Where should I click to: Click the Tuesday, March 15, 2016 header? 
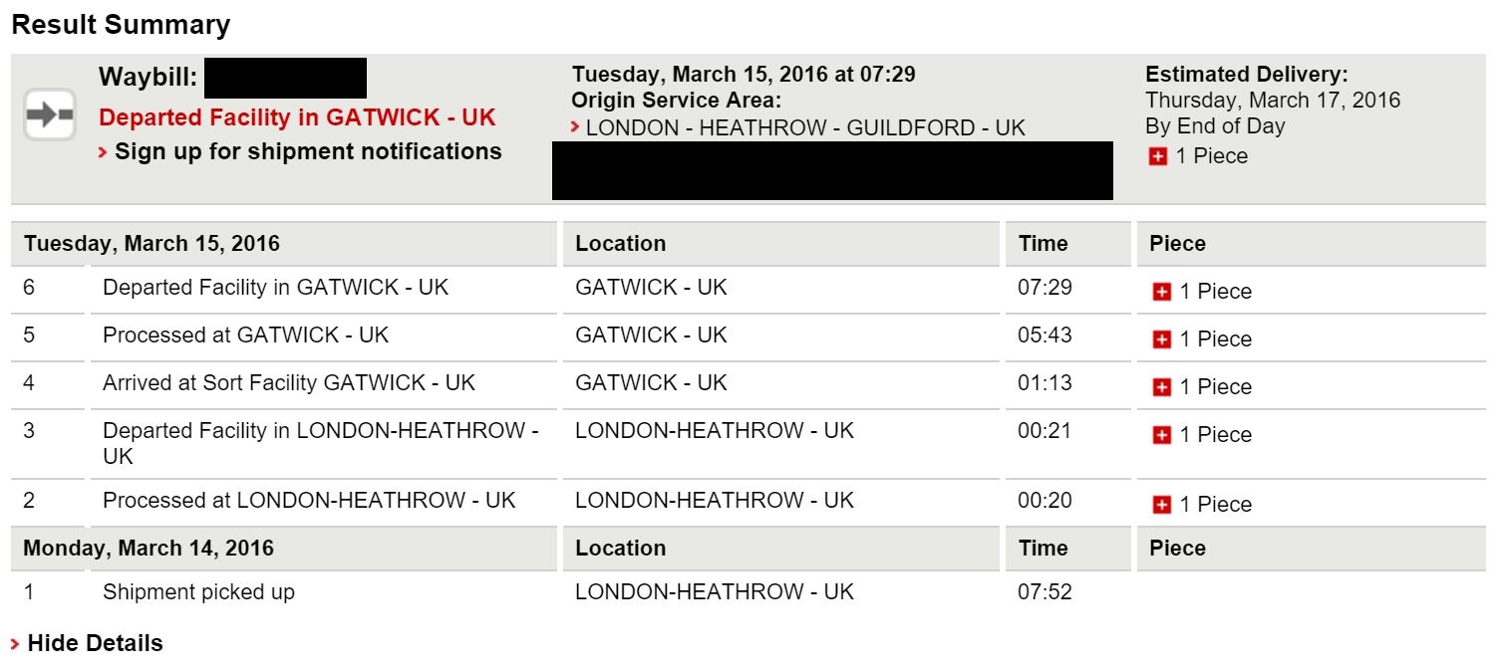click(x=151, y=243)
